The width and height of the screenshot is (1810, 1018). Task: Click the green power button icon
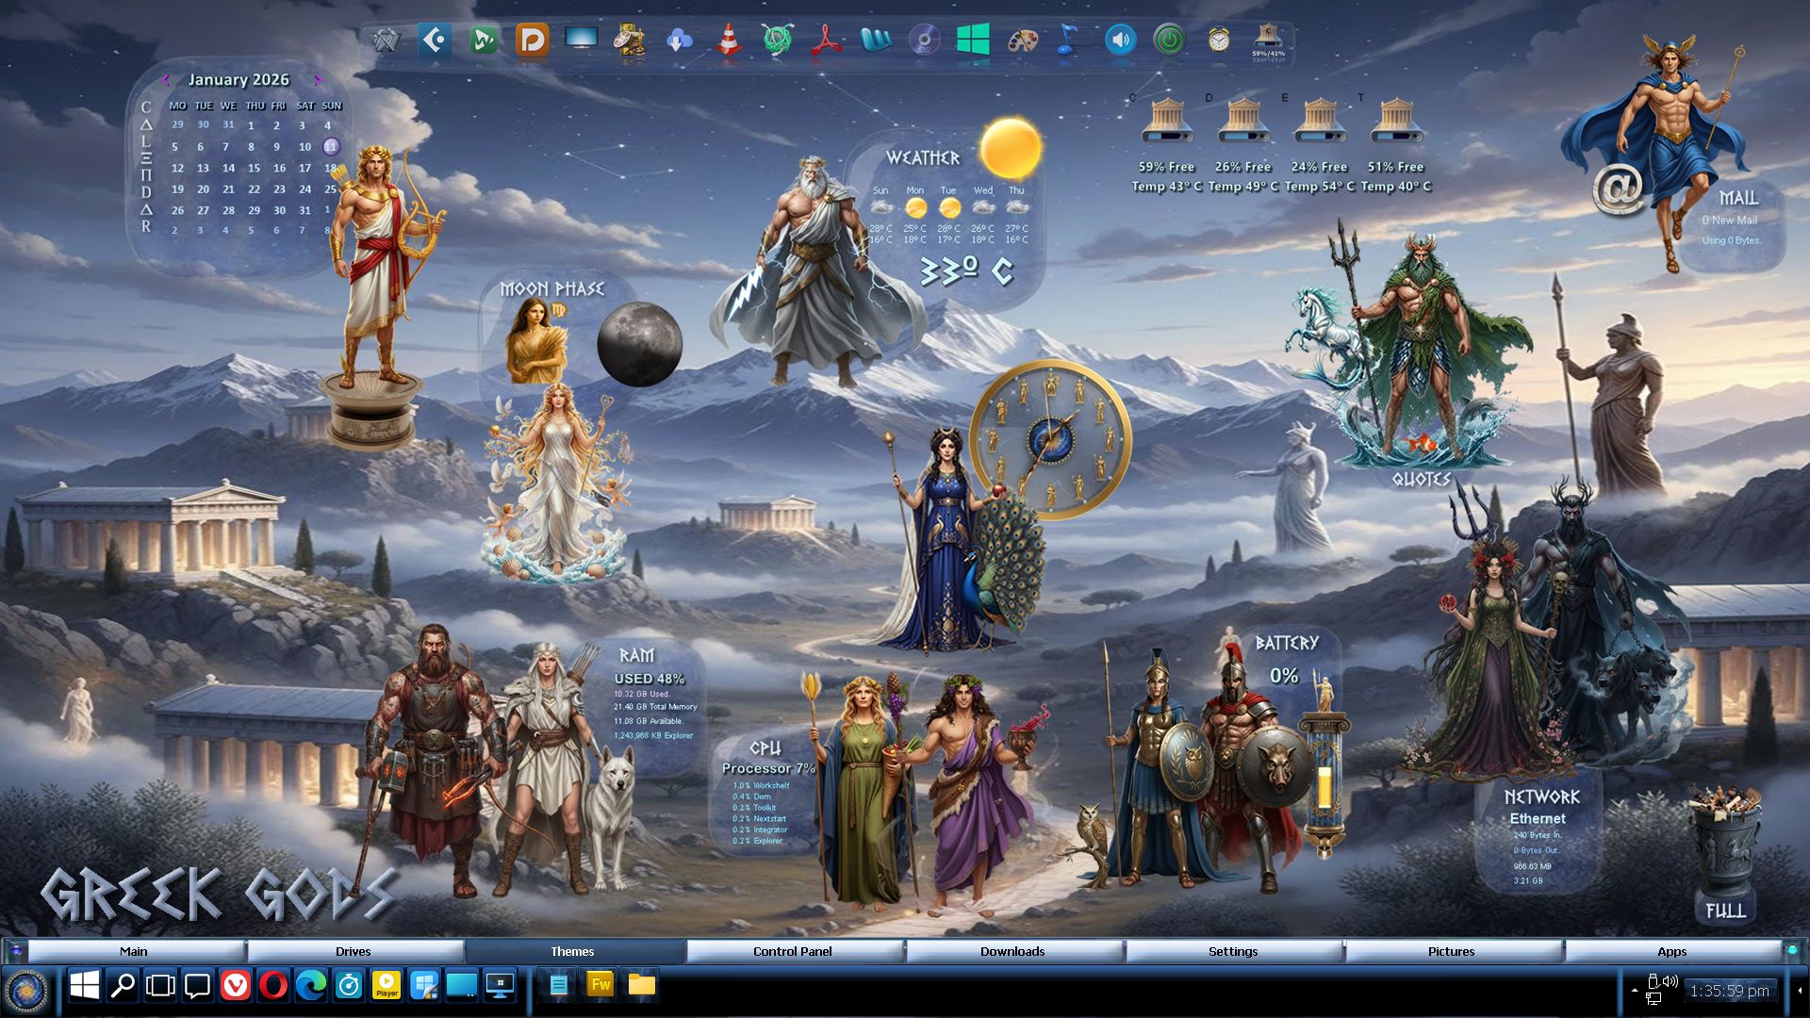pos(1169,41)
